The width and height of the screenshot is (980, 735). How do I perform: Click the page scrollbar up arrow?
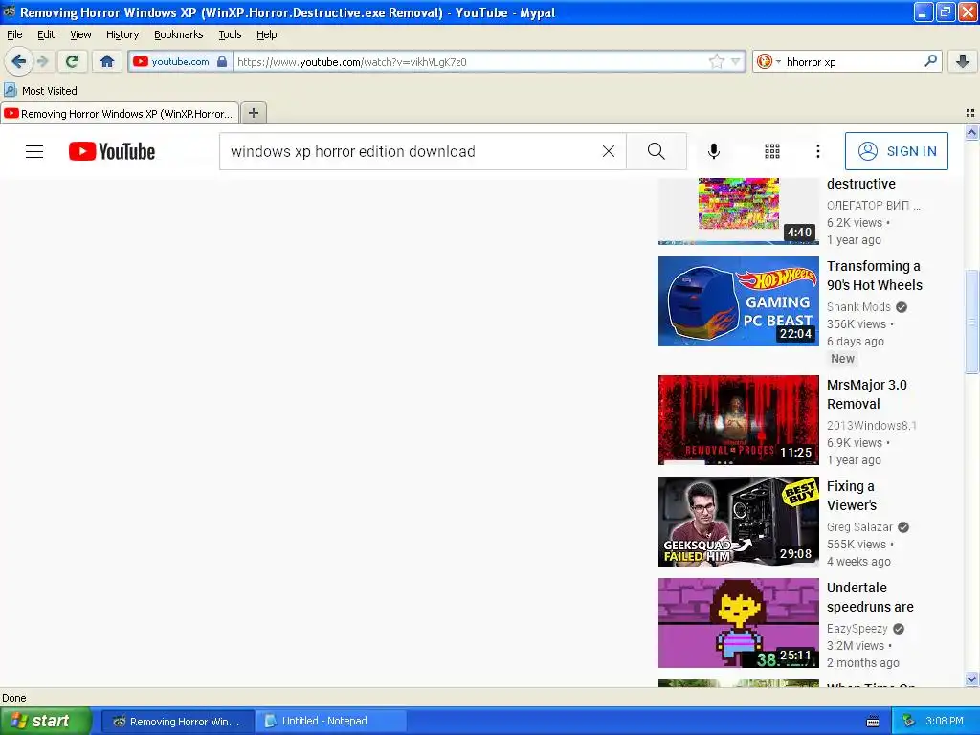click(971, 132)
